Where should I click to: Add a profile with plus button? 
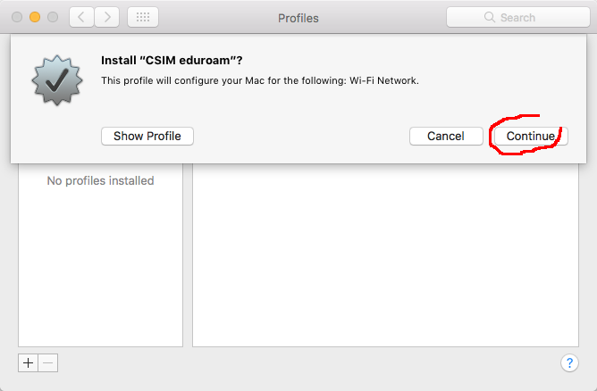pos(28,362)
